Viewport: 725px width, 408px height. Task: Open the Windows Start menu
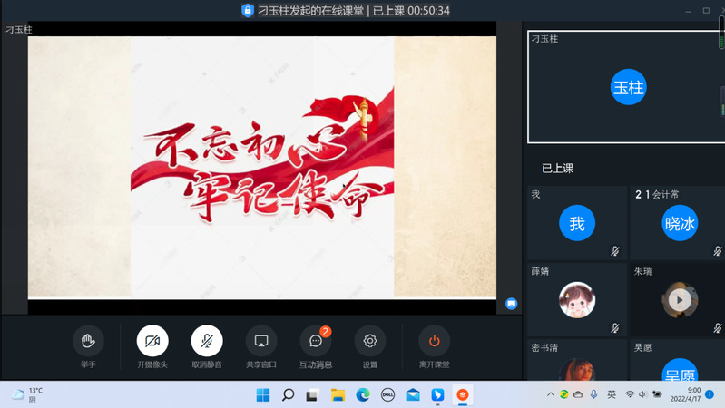[263, 394]
